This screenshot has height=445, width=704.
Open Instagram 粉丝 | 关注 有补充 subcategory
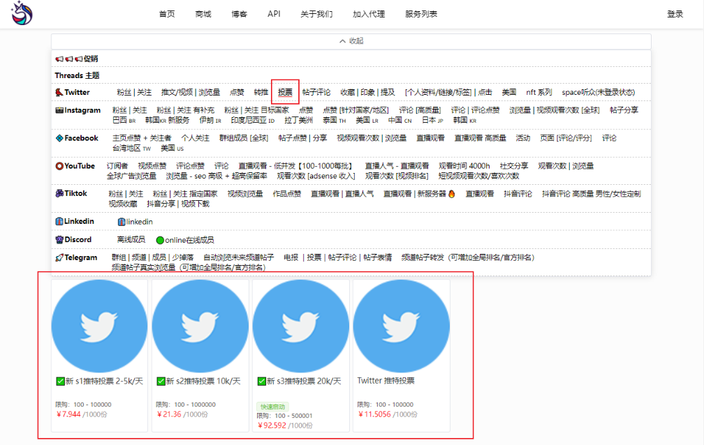[186, 110]
